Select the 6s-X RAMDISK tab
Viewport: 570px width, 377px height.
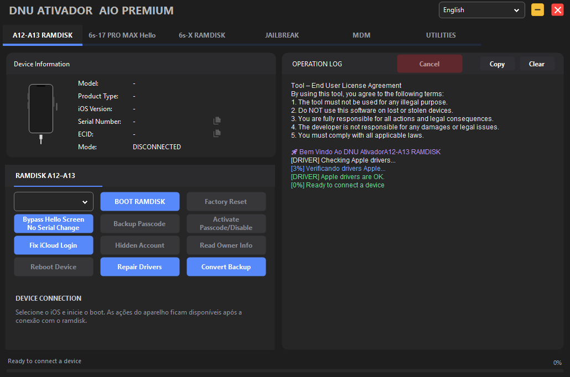pyautogui.click(x=202, y=35)
